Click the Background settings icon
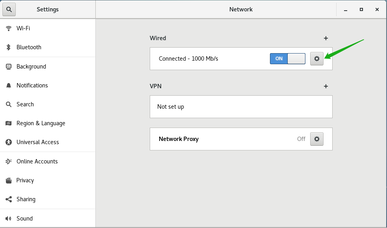The width and height of the screenshot is (387, 228). (8, 66)
